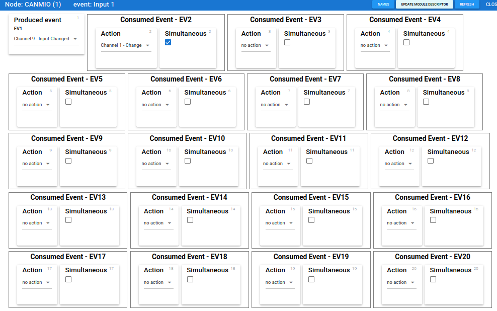Check the EV18 Simultaneous box
497x311 pixels.
click(190, 279)
